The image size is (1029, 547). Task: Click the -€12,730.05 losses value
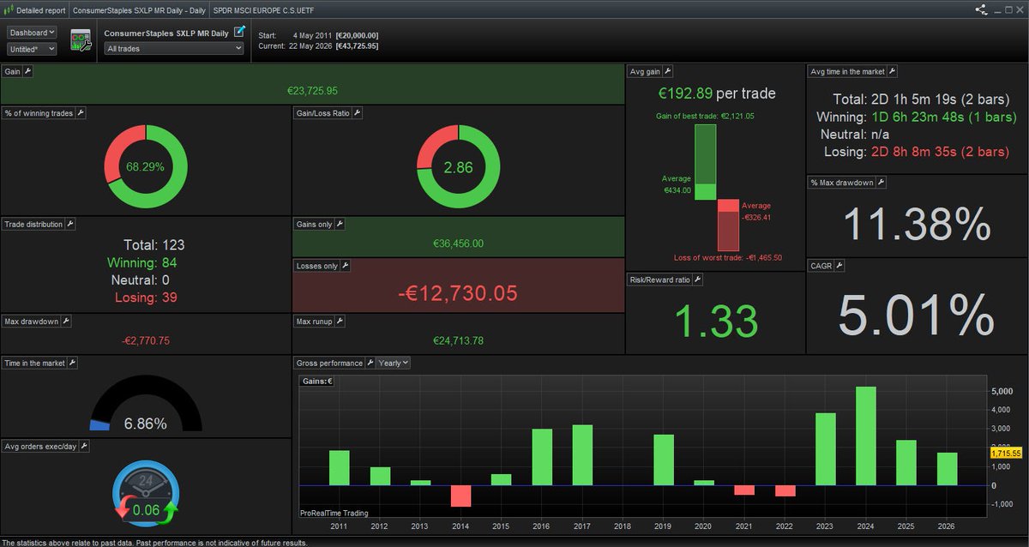pos(458,293)
